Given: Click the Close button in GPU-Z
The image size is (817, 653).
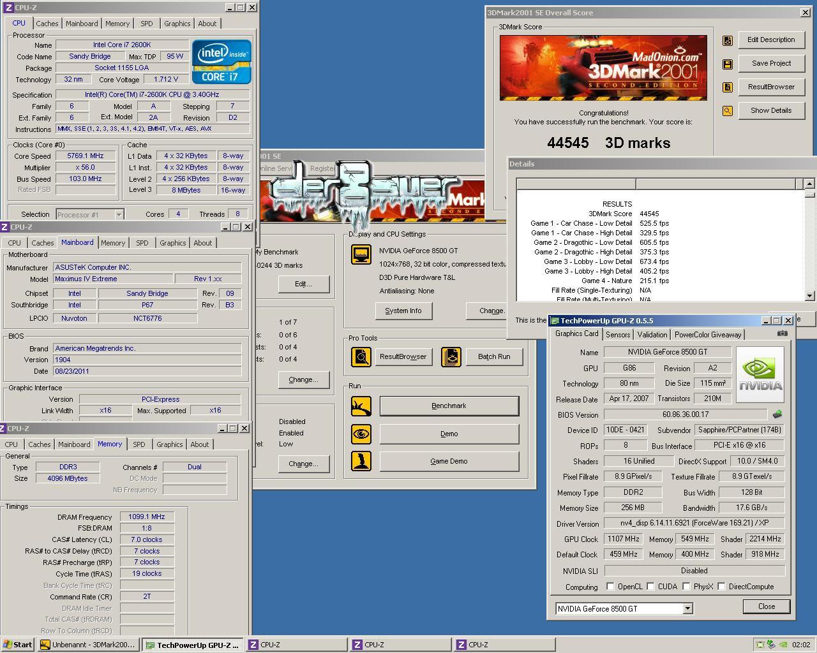Looking at the screenshot, I should (767, 606).
